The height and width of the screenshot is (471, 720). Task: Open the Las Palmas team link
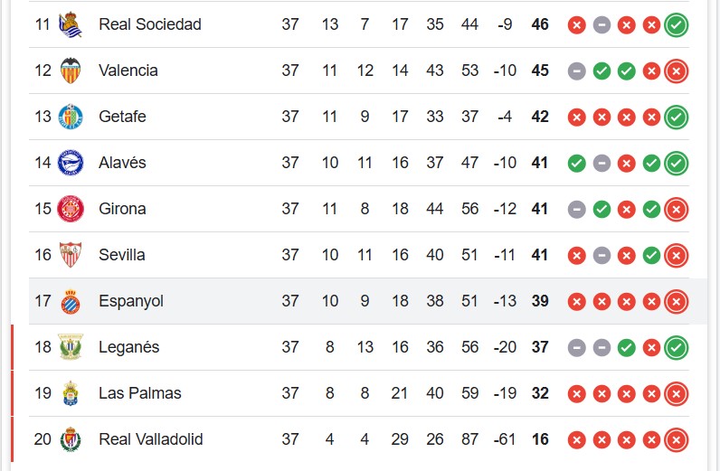pos(140,393)
